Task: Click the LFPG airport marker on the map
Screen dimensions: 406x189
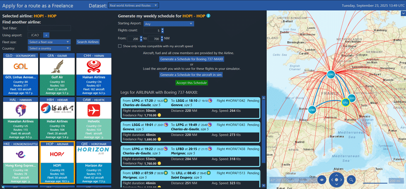Action: click(331, 74)
